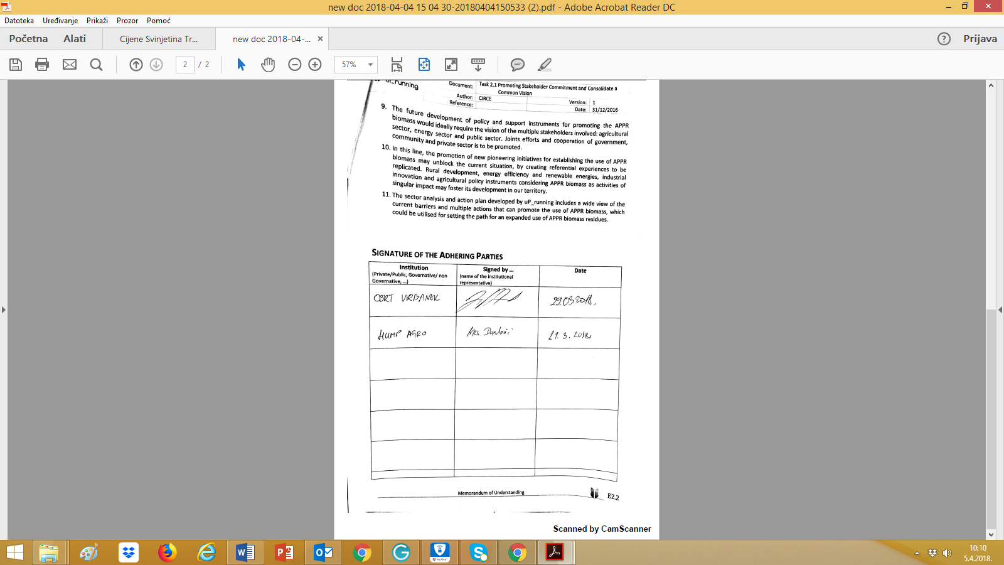Image resolution: width=1004 pixels, height=565 pixels.
Task: Click the Prijava sign-in button
Action: coord(980,39)
